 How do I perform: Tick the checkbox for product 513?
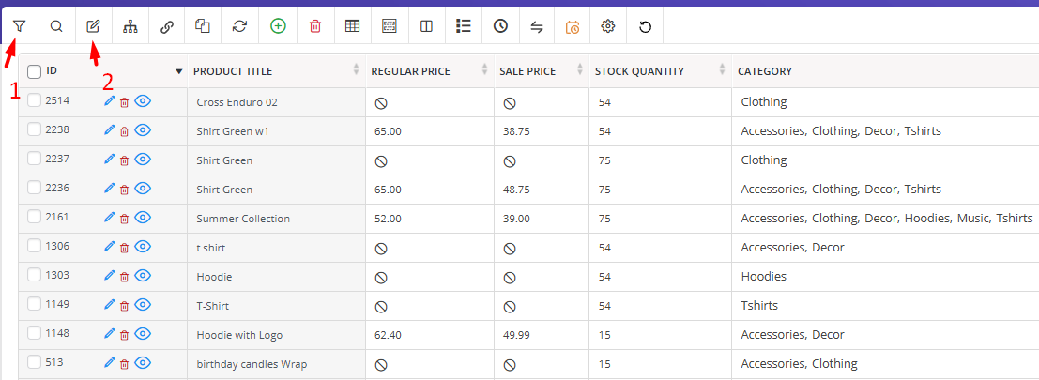(x=34, y=362)
